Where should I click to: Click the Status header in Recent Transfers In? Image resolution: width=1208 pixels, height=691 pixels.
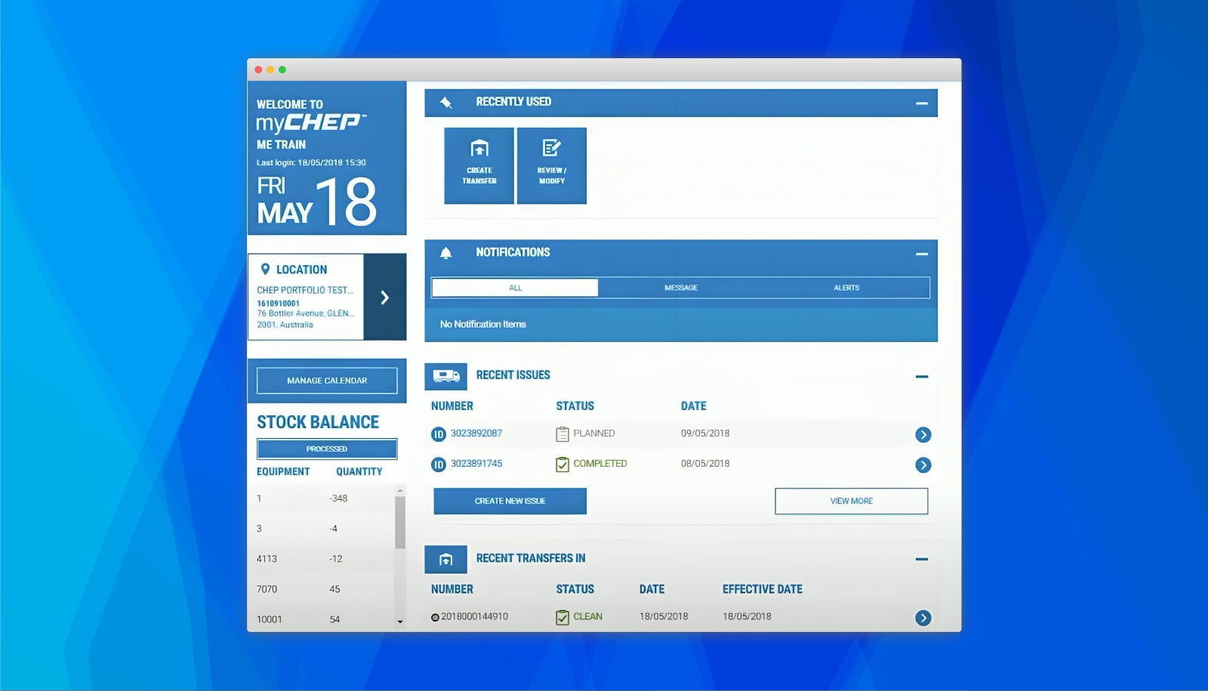[x=575, y=589]
